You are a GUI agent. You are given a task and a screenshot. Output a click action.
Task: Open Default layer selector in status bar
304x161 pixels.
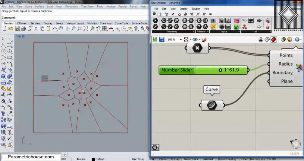[98, 159]
